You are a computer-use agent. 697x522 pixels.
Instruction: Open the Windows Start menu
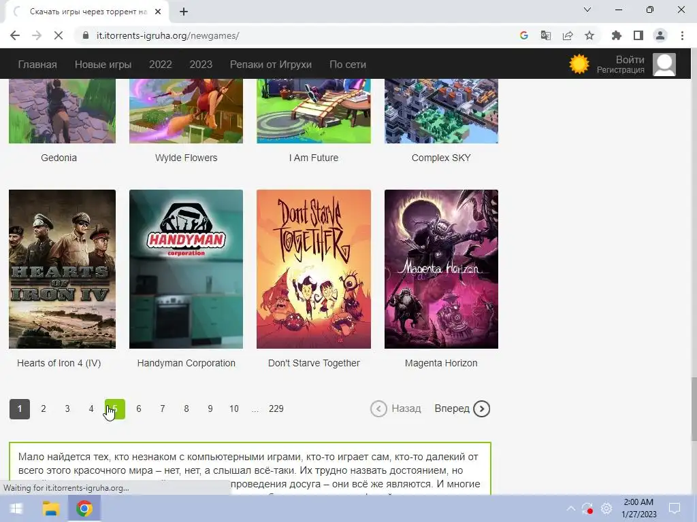(16, 508)
